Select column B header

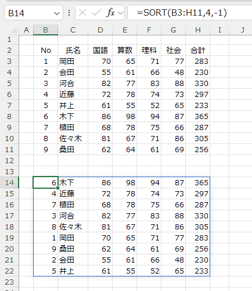point(45,30)
